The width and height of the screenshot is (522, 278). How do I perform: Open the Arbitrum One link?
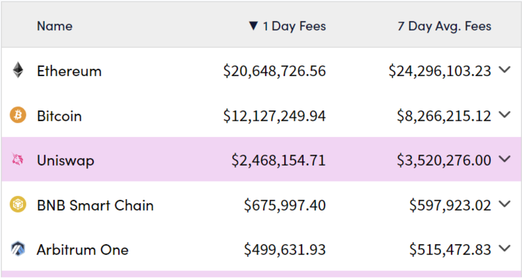pyautogui.click(x=83, y=250)
